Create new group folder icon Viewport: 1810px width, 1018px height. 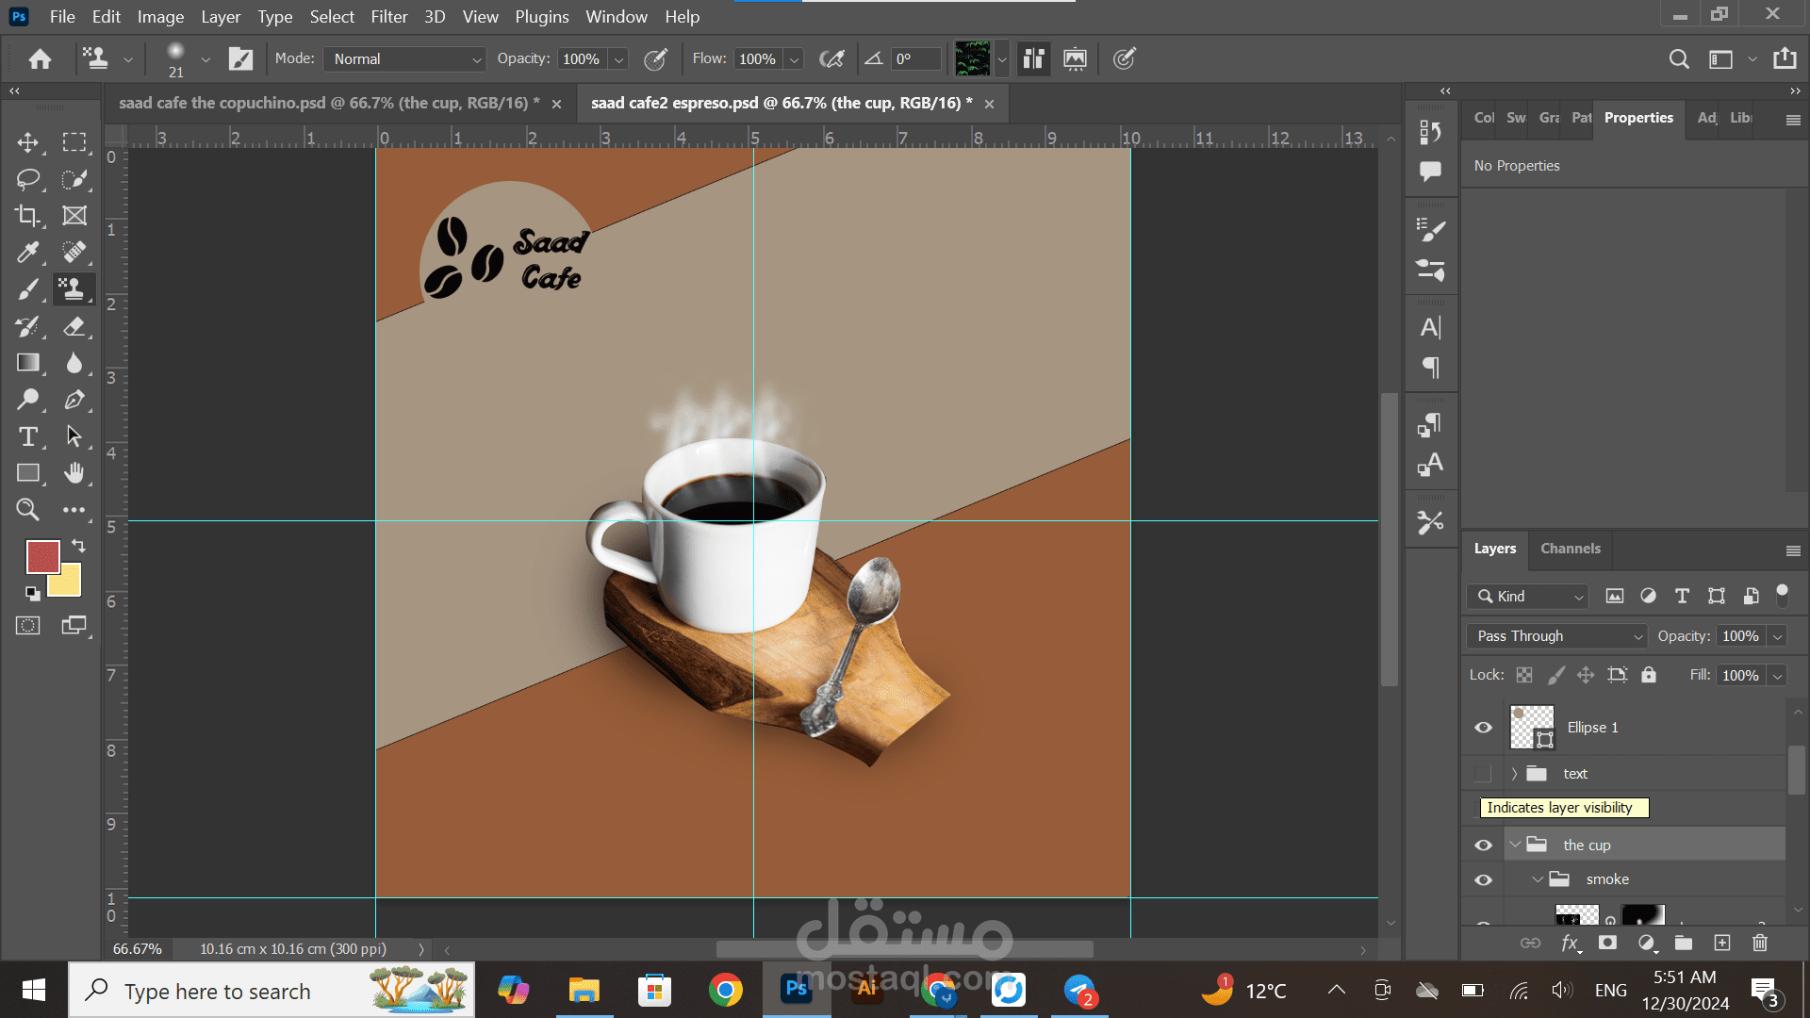coord(1683,943)
